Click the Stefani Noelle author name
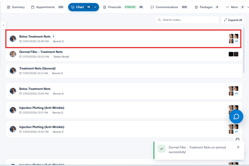Viewport: 249px width, 166px height. pos(61,57)
